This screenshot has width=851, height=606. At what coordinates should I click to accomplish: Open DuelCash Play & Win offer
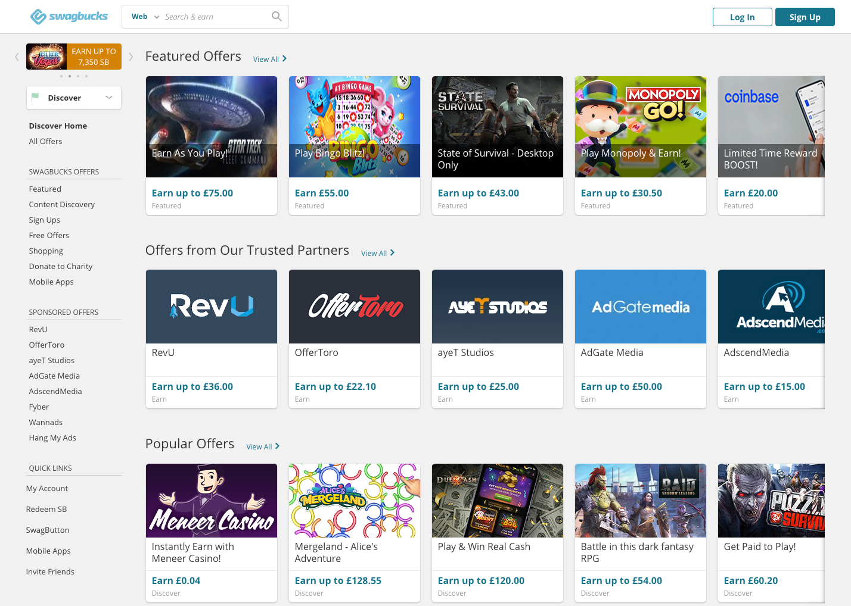click(498, 501)
